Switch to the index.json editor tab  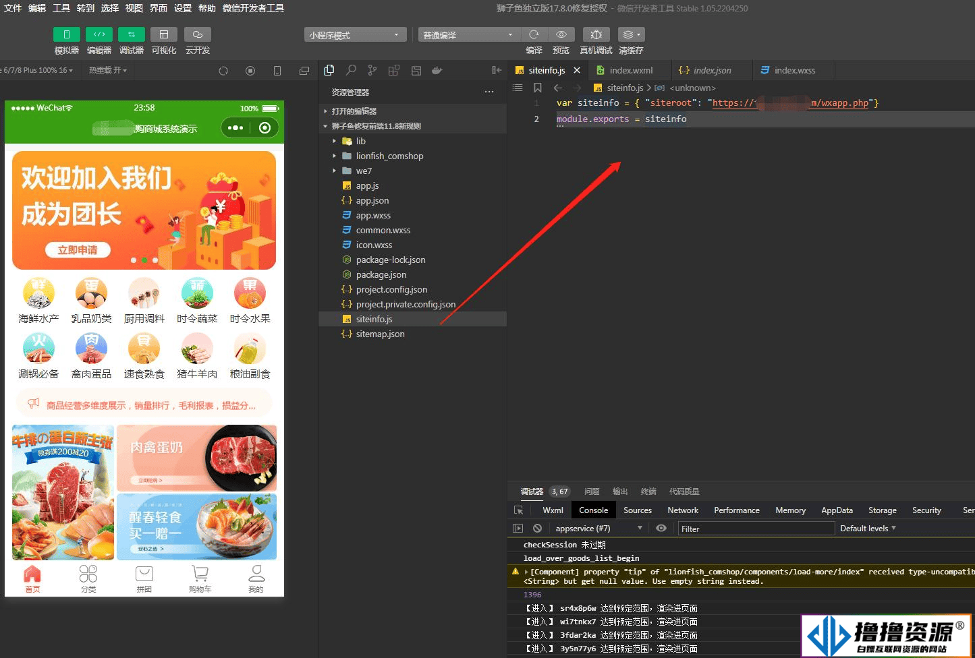click(711, 70)
